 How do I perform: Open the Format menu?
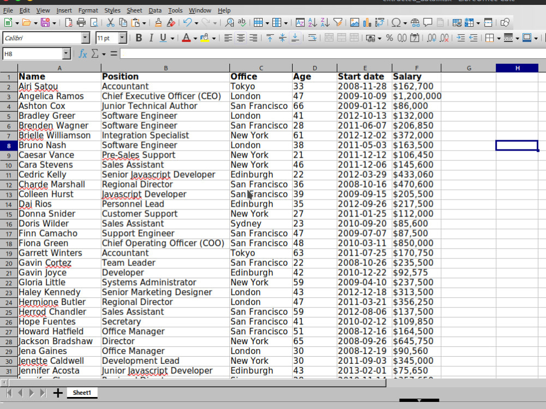point(88,10)
